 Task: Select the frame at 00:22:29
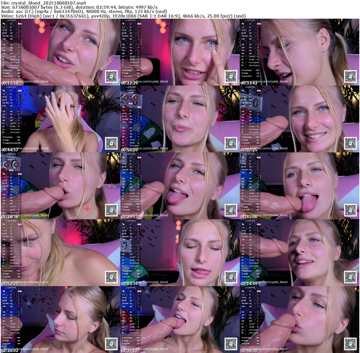(x=180, y=52)
